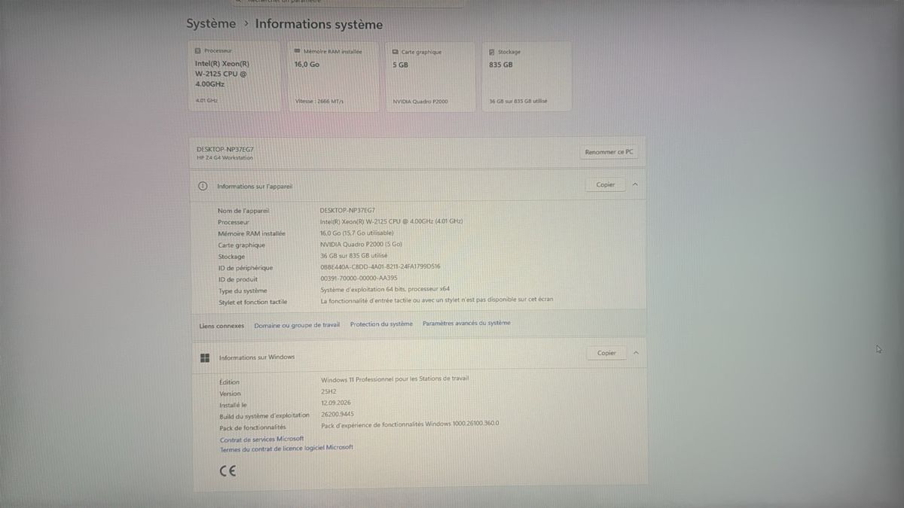Select the 16,0 Go RAM card

(333, 77)
